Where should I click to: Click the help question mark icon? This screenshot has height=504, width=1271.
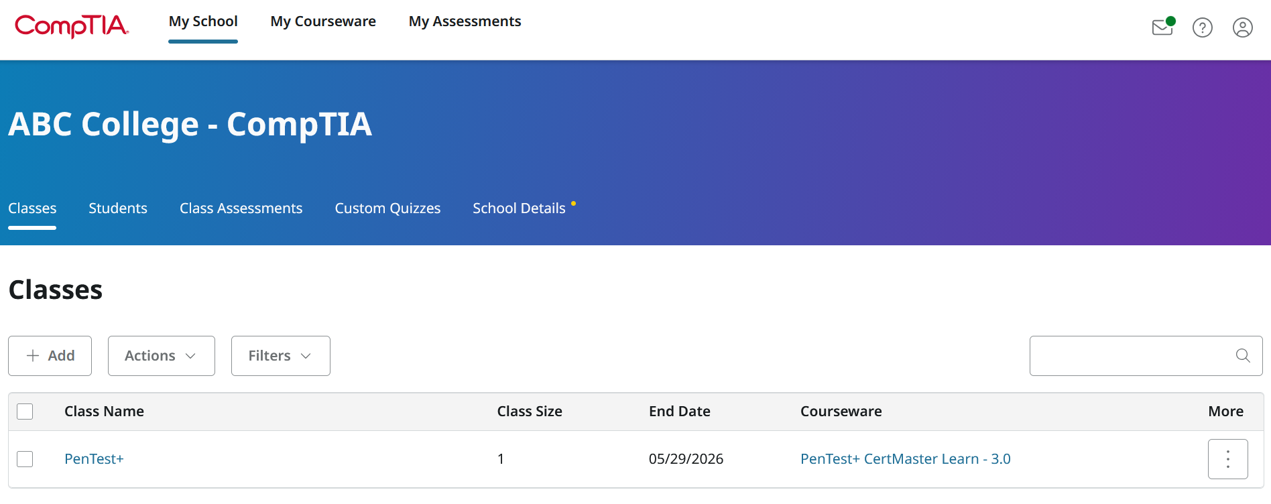pos(1202,27)
